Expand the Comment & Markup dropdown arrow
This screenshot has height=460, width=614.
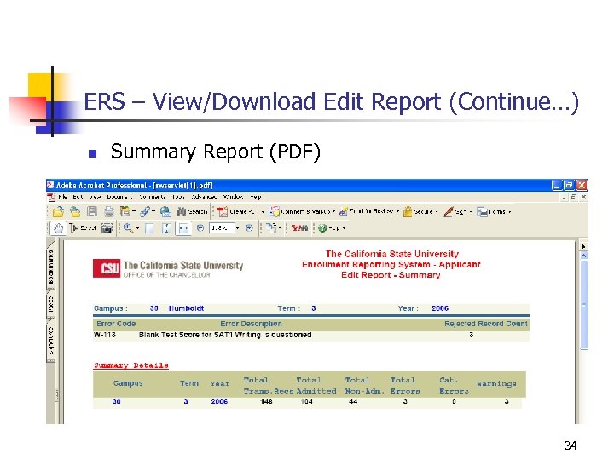(333, 211)
